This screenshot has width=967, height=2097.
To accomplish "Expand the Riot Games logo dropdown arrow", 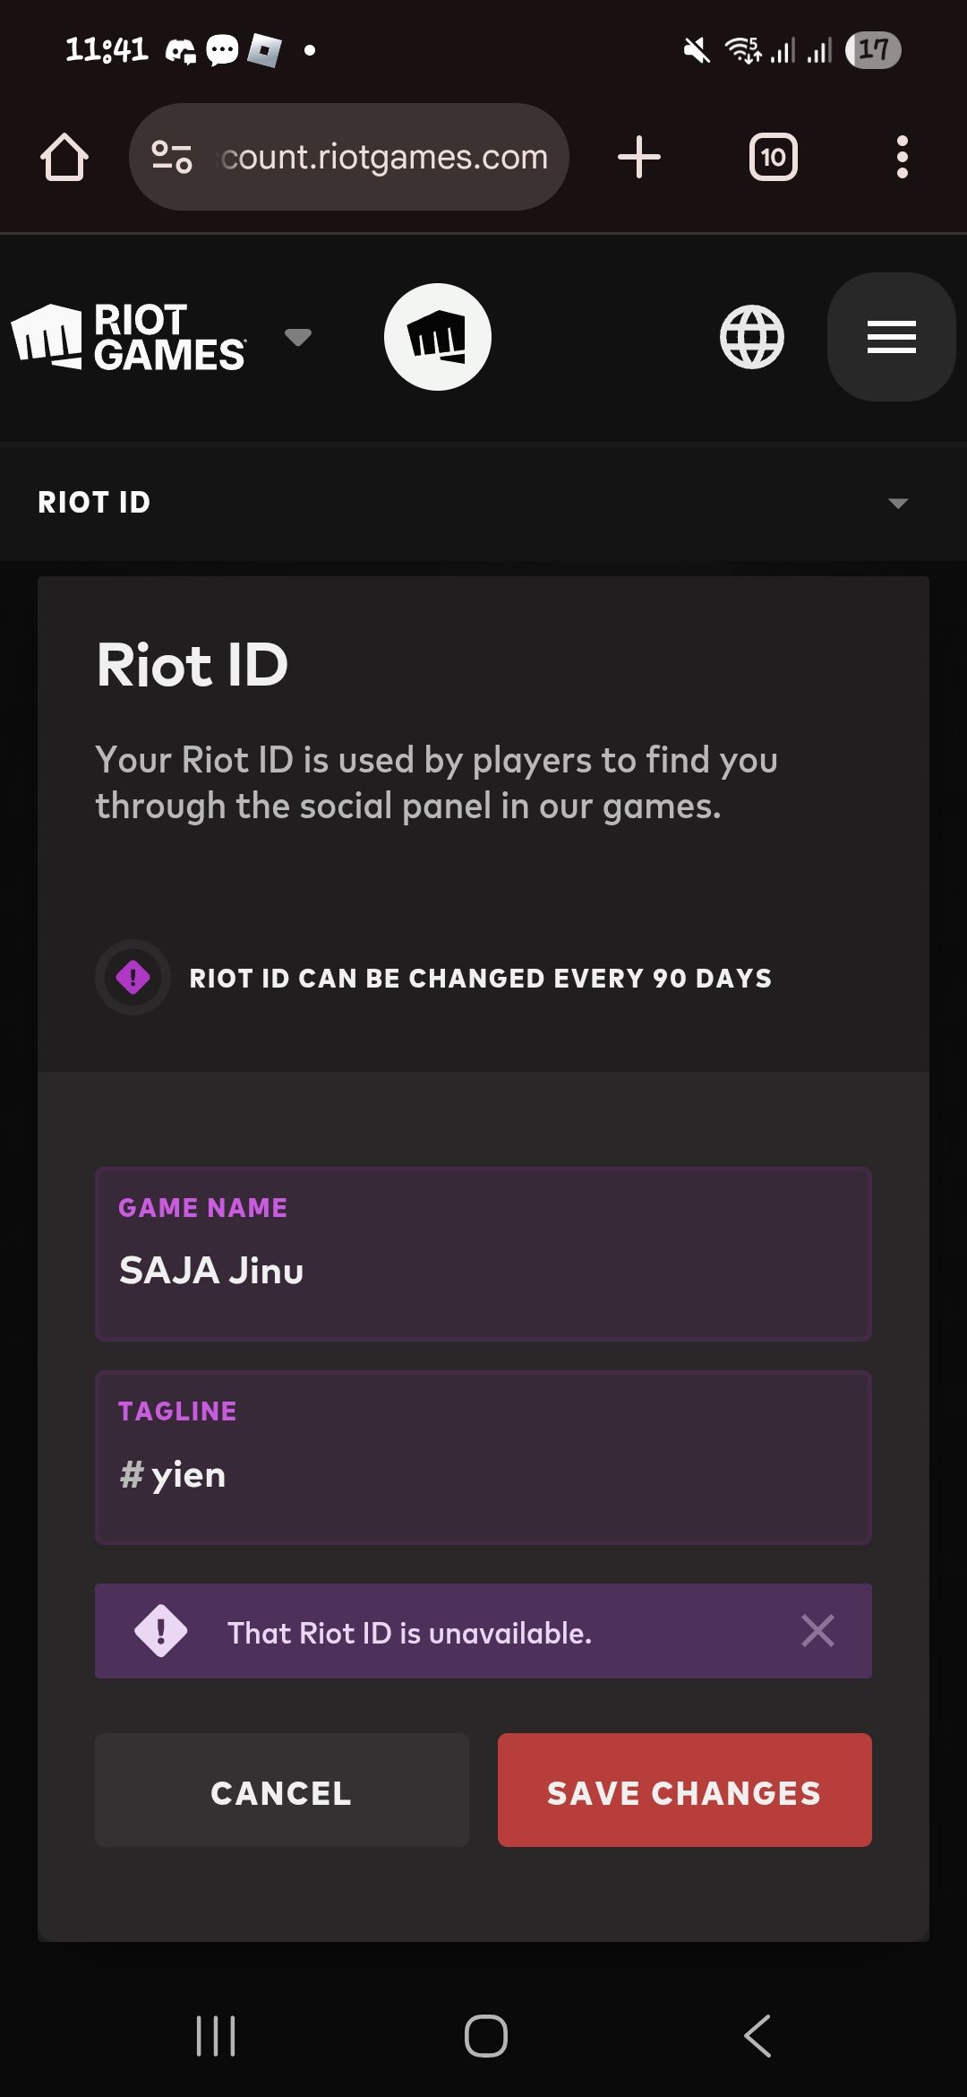I will click(297, 337).
